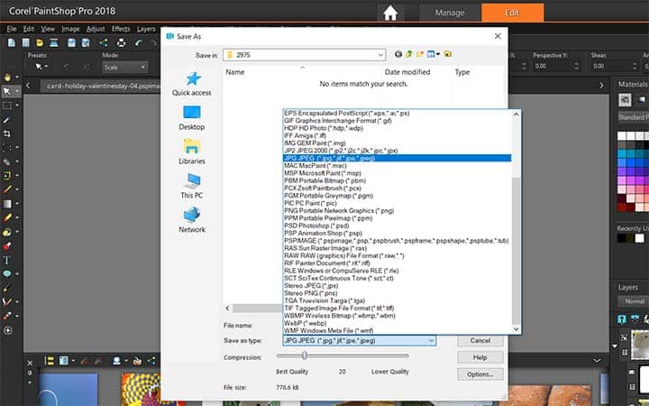Click the striped pattern thumbnail in organizer

tap(143, 390)
